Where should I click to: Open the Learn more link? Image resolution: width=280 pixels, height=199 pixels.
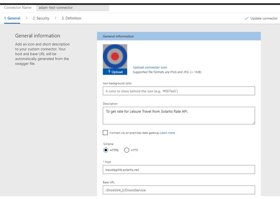tap(168, 133)
